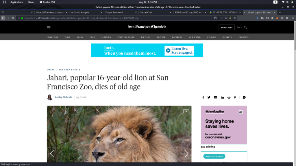296x166 pixels.
Task: Open author Ashley McBride link
Action: pos(63,97)
